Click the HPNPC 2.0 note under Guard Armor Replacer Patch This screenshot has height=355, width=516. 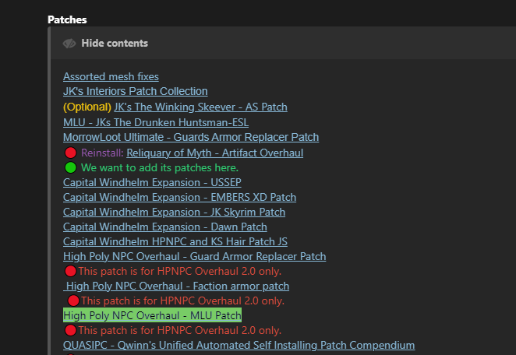(180, 271)
